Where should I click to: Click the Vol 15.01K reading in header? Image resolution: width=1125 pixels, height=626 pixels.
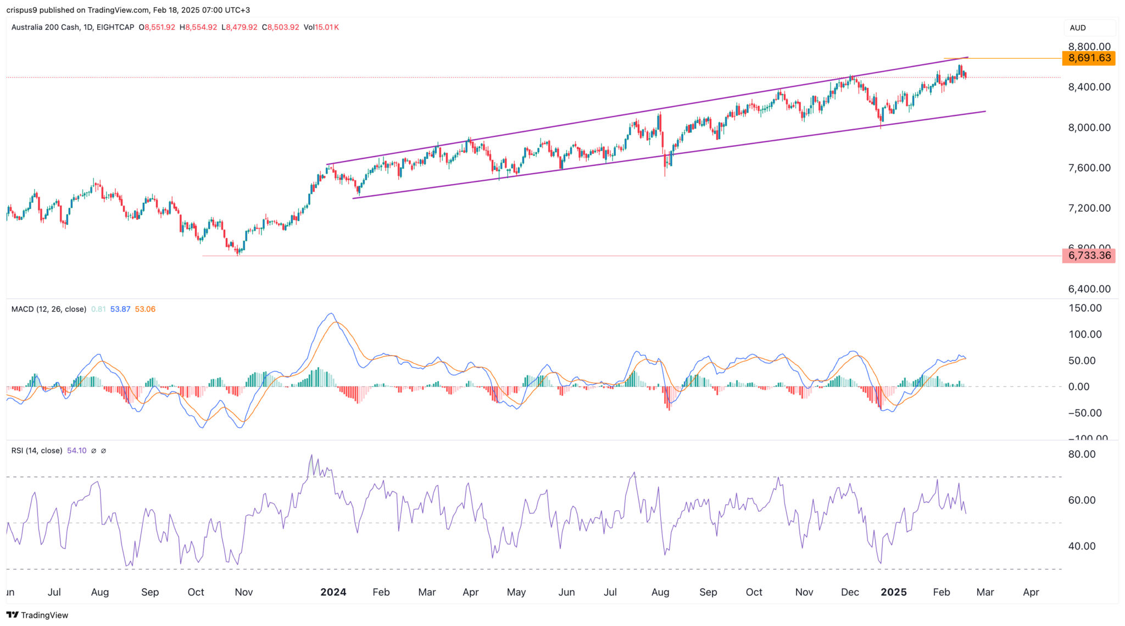[321, 27]
